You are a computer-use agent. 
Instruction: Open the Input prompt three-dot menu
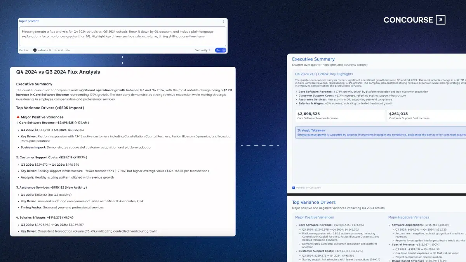coord(223,21)
